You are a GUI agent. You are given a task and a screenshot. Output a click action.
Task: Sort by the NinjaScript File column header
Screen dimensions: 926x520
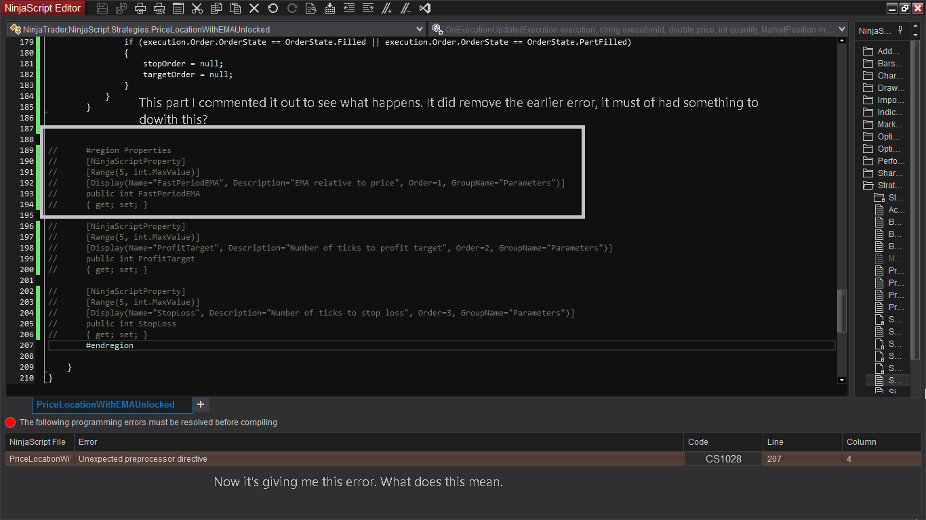[x=40, y=442]
